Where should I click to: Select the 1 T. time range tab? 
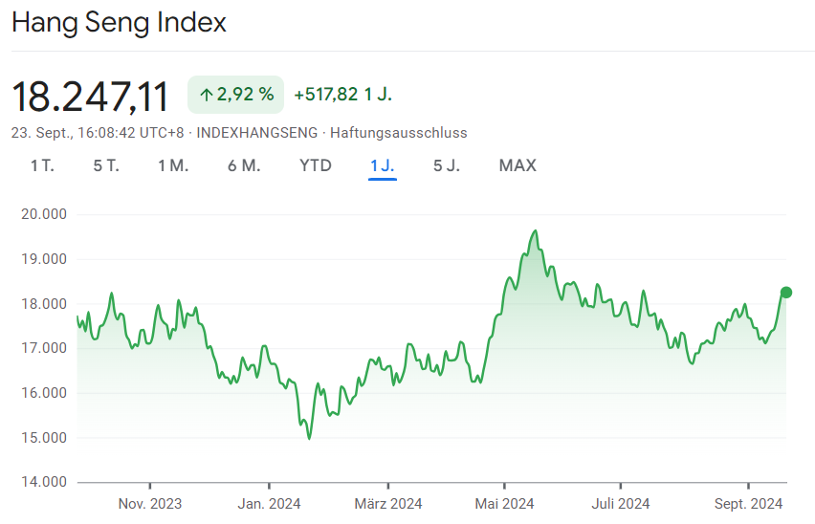(42, 165)
